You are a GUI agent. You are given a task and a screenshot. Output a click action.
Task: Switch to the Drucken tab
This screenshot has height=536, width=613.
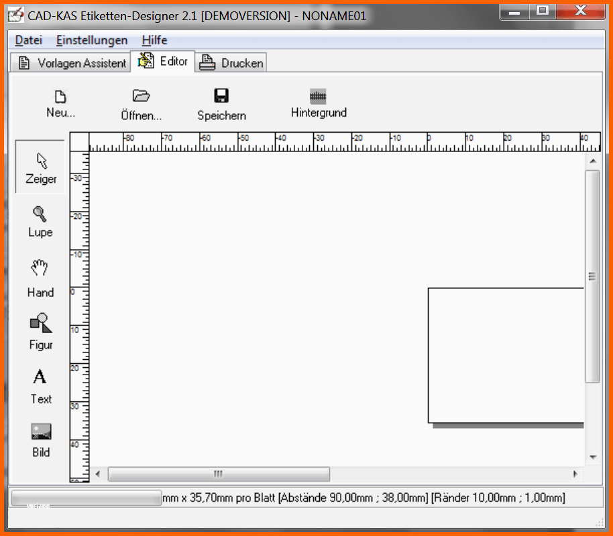(233, 63)
